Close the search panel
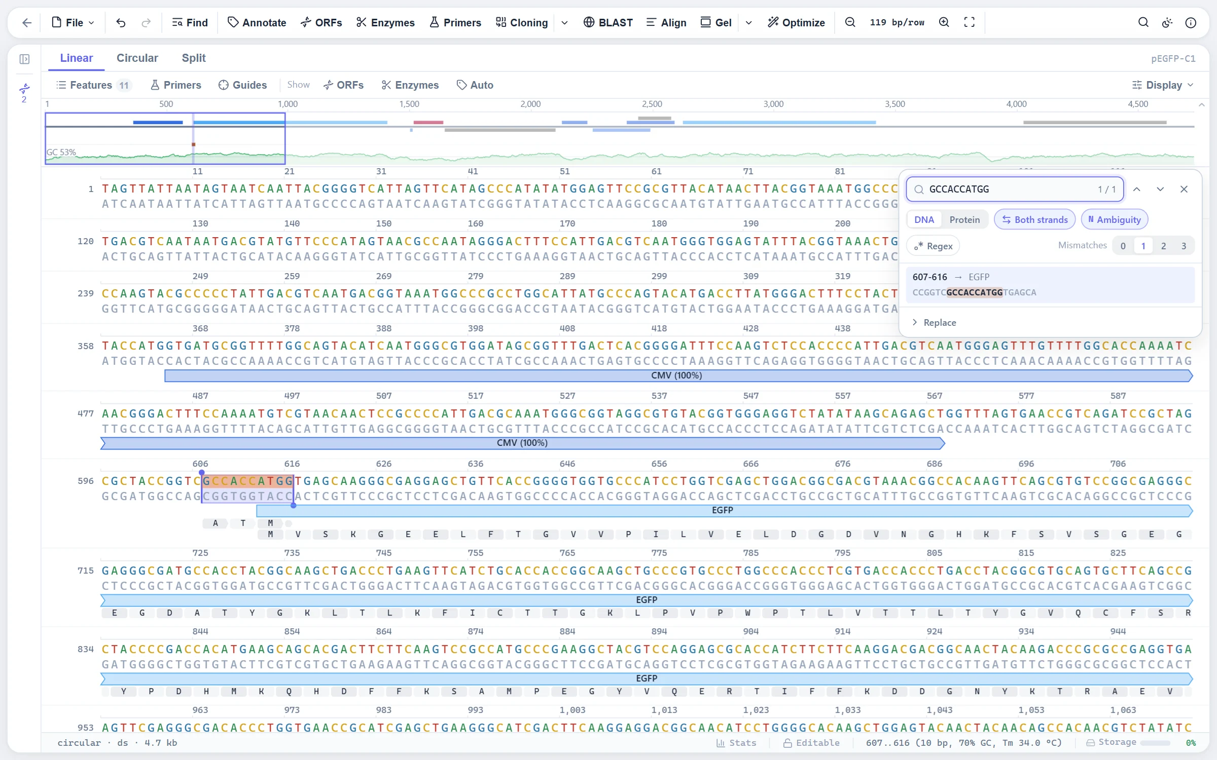The image size is (1217, 760). pos(1184,189)
